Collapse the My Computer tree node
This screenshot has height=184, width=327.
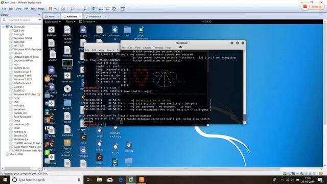(x=3, y=27)
